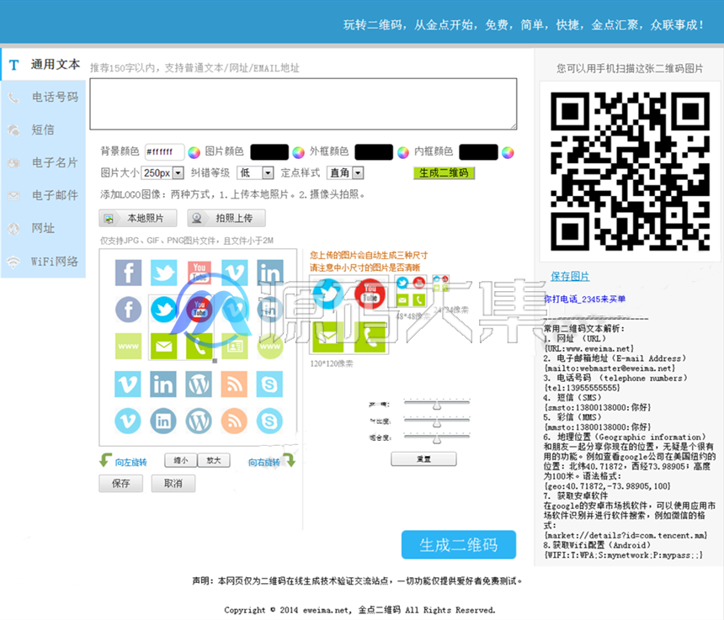Click the 本地照片 upload button
Viewport: 724px width, 620px height.
(x=137, y=218)
